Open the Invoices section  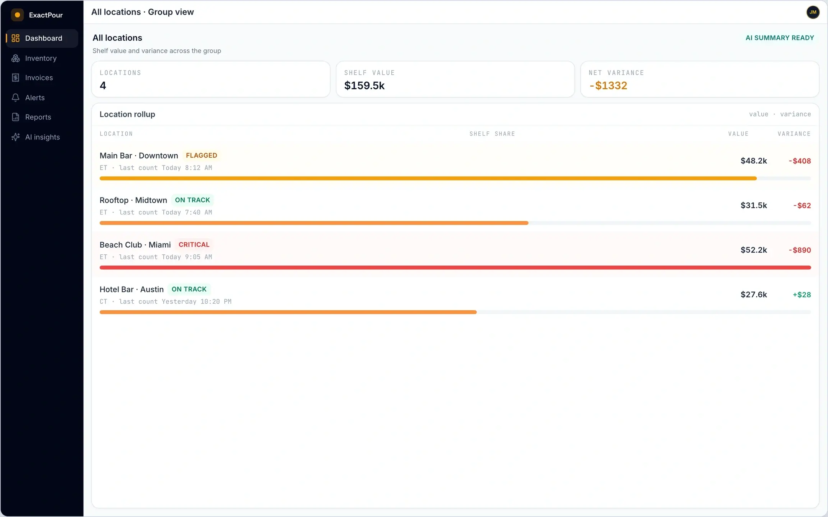[42, 78]
